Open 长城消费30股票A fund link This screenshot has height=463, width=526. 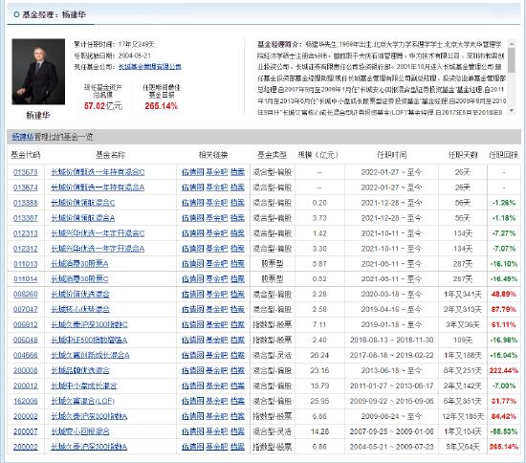79,264
